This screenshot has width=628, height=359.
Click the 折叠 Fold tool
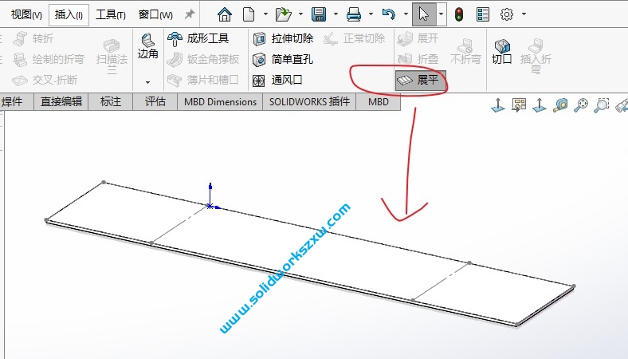tap(418, 59)
